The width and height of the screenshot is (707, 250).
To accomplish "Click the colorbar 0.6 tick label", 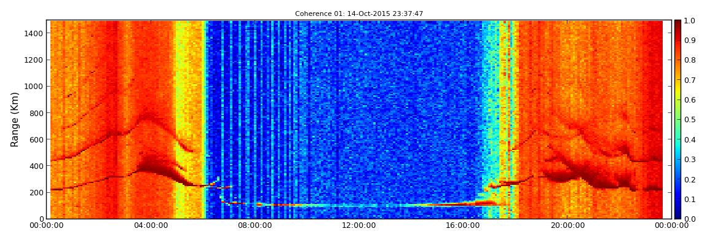I will point(691,100).
